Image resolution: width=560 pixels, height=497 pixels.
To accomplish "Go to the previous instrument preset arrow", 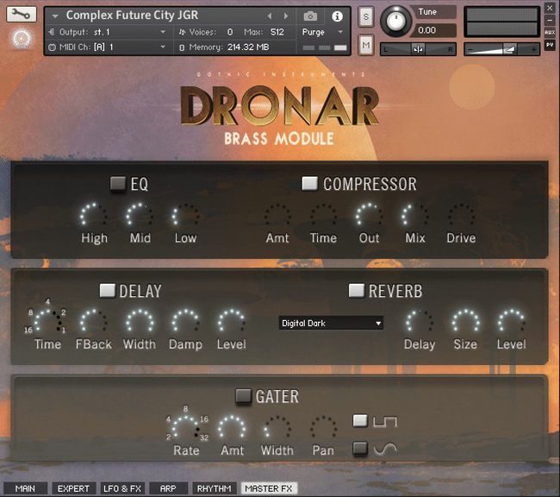I will (270, 16).
